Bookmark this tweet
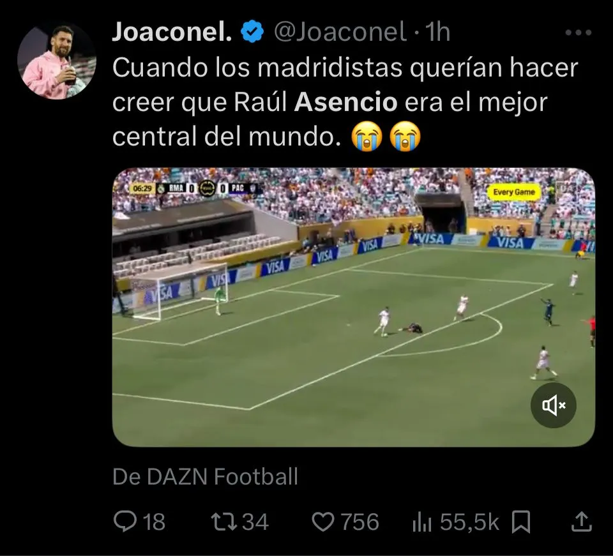This screenshot has height=556, width=613. (x=521, y=522)
